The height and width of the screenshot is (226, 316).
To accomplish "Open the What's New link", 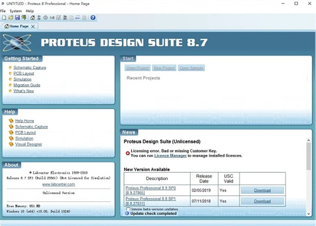I will (24, 91).
